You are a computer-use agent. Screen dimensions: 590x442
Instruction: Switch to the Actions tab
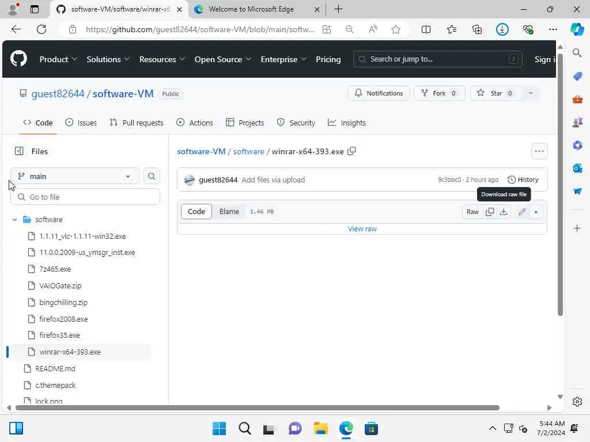195,123
